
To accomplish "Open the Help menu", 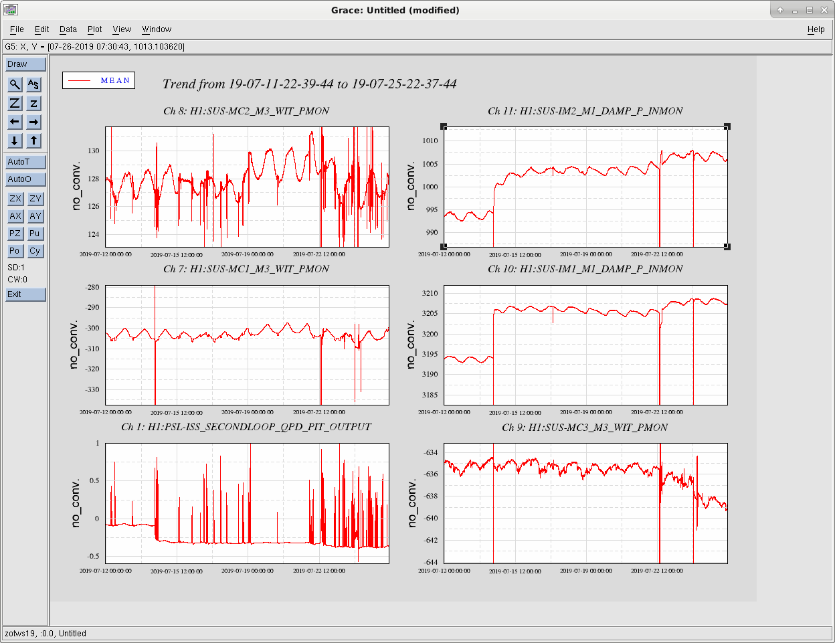I will click(x=816, y=29).
